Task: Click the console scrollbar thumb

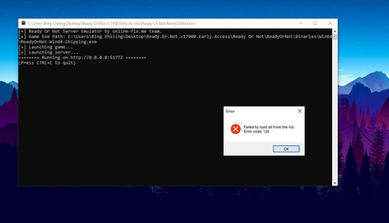Action: pyautogui.click(x=335, y=37)
